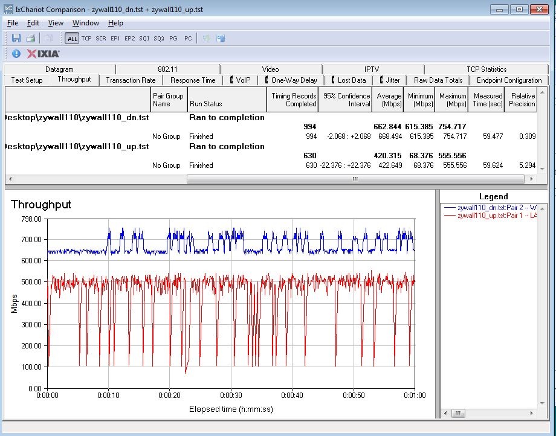Click the Maximum (Mbps) column header
The image size is (556, 436).
[x=451, y=100]
